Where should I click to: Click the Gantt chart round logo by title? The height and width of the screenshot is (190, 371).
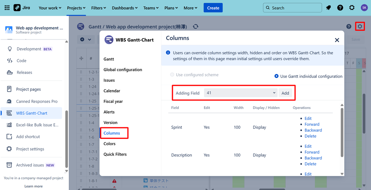(x=81, y=26)
